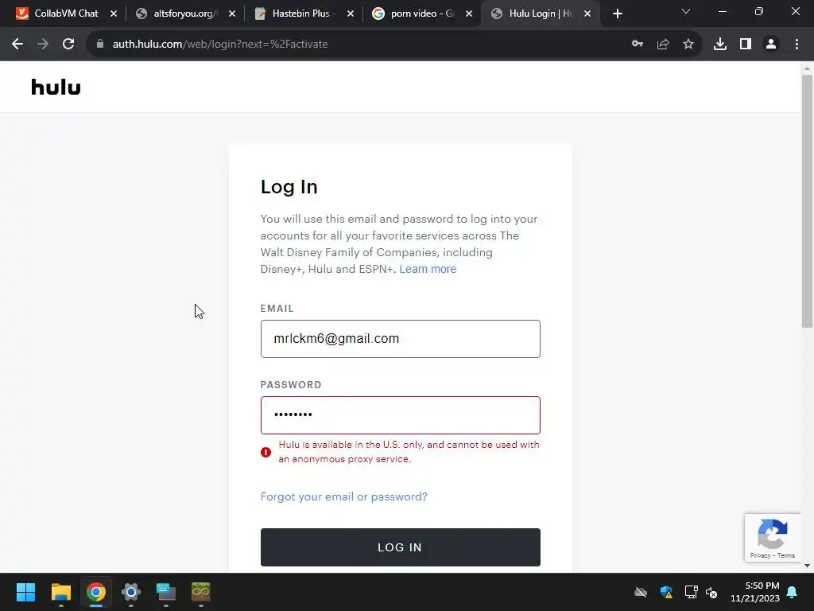Open Settings gear in taskbar
This screenshot has height=611, width=814.
pyautogui.click(x=131, y=592)
